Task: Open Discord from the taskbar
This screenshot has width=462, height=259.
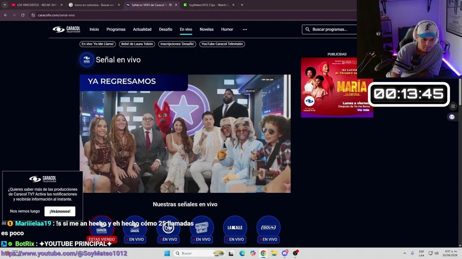Action: 285,254
